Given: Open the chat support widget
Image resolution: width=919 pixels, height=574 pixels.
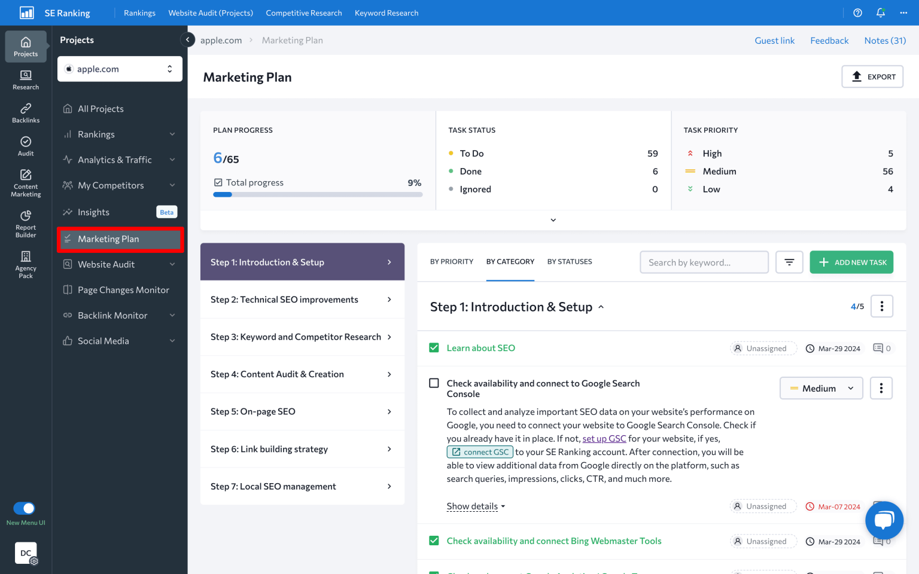Looking at the screenshot, I should (x=884, y=520).
